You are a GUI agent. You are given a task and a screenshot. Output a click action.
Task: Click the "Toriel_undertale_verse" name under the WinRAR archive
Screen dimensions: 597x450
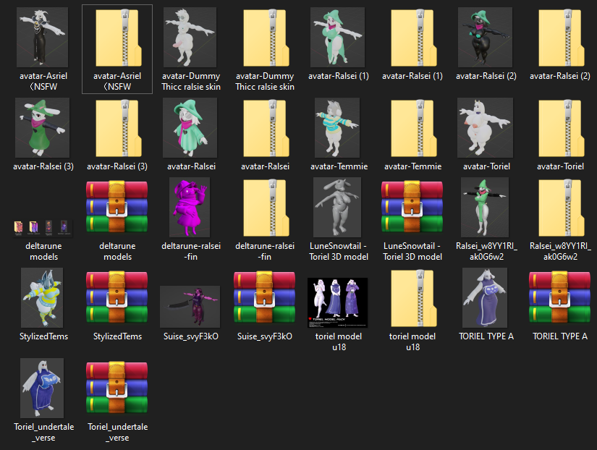pos(118,432)
